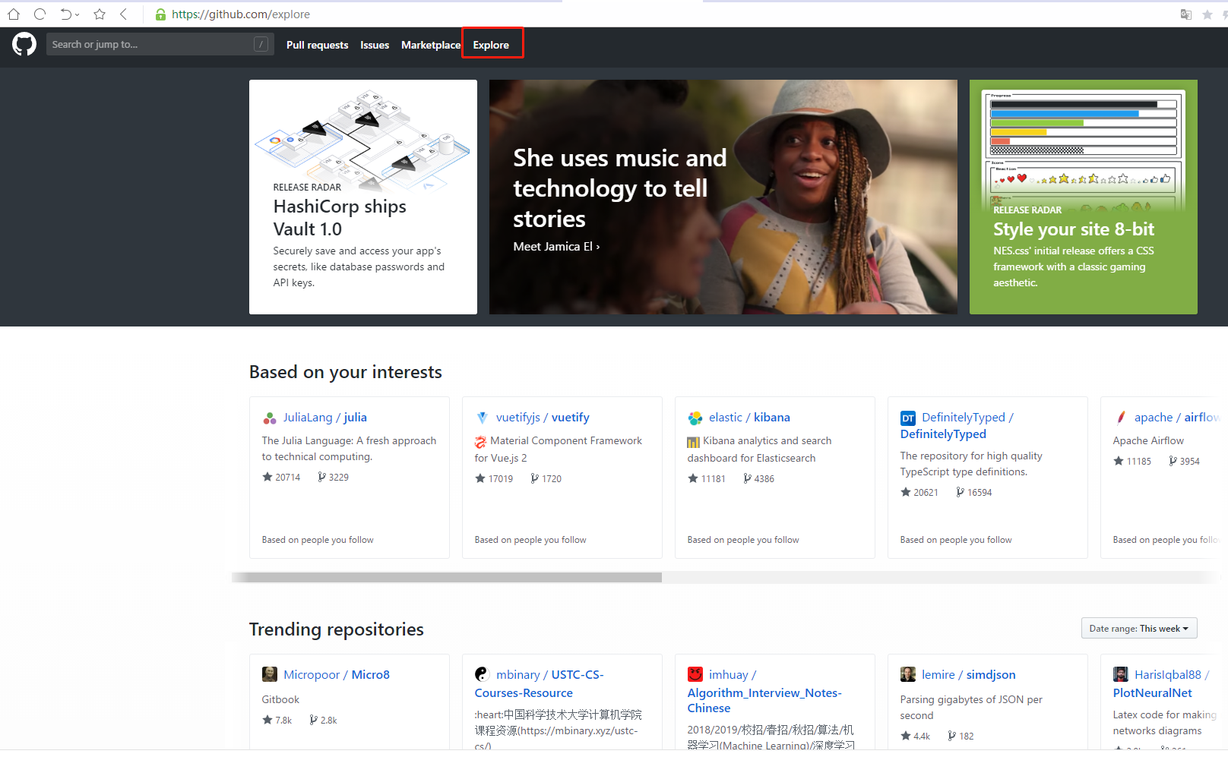
Task: Click vuetify star count 17019
Action: click(494, 478)
